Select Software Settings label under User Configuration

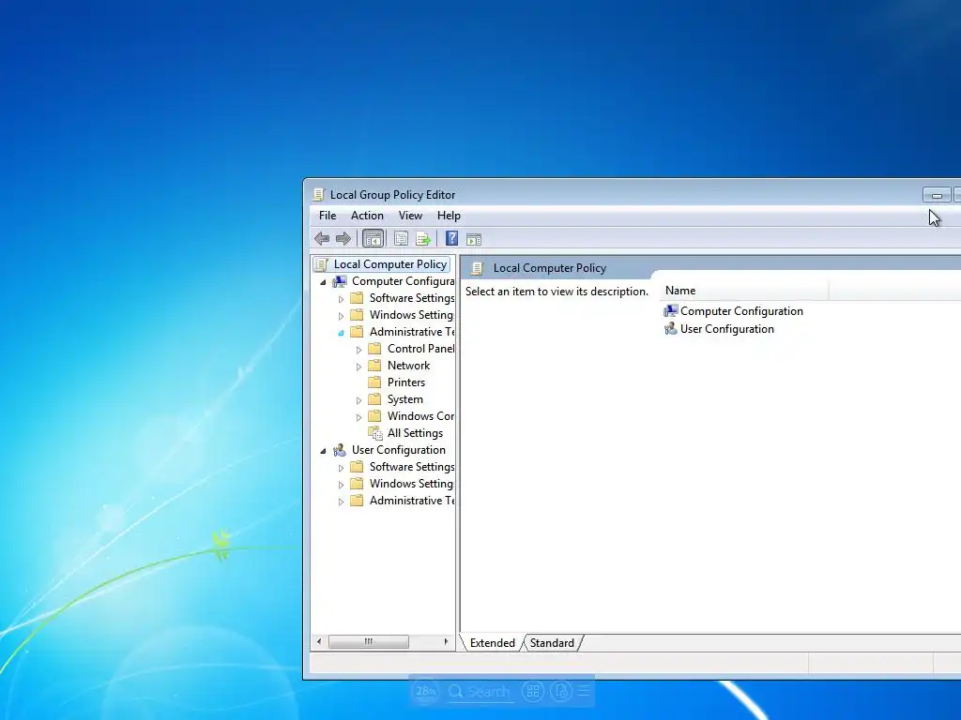[412, 467]
